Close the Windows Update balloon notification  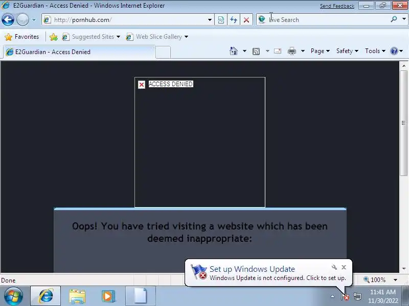344,267
